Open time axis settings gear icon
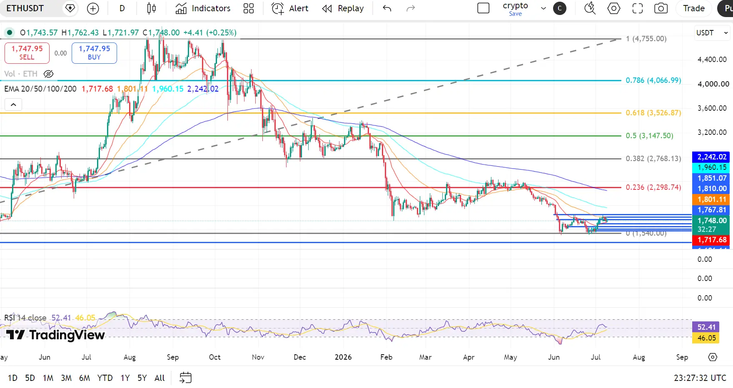 (x=713, y=357)
